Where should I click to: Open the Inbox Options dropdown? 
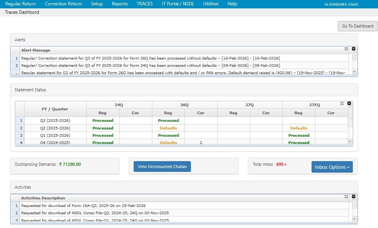(332, 167)
